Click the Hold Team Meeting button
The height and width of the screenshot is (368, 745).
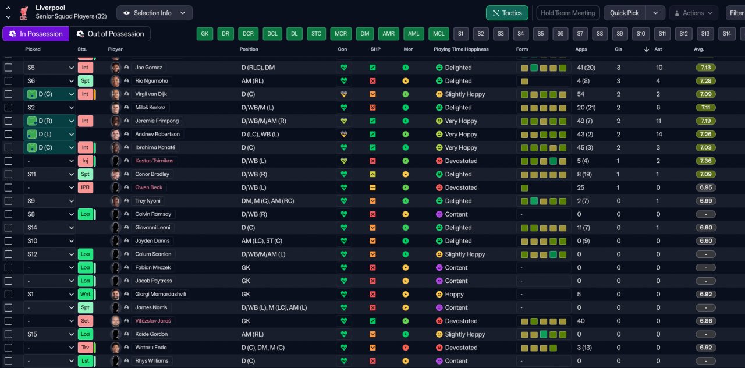coord(567,13)
